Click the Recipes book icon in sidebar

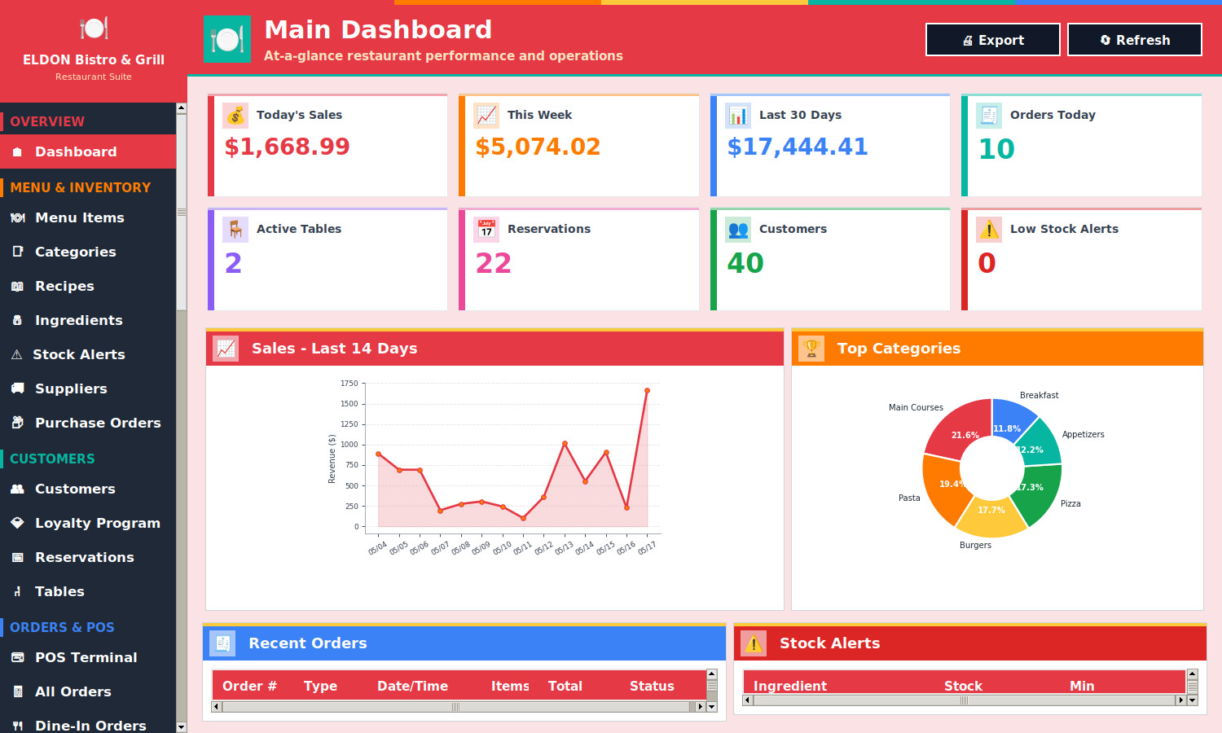pyautogui.click(x=17, y=287)
